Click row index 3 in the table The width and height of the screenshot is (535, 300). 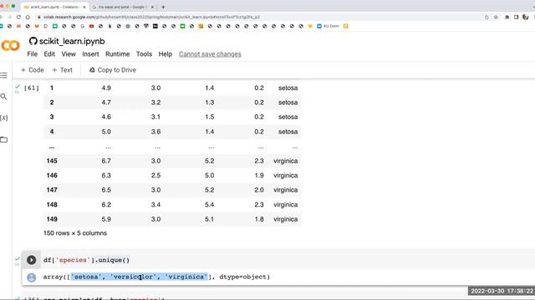52,117
